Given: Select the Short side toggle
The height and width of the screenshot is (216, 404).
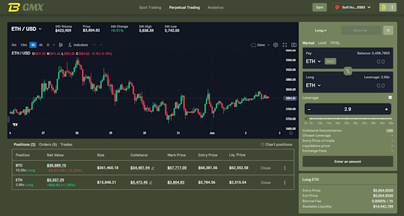Looking at the screenshot, I should coord(361,30).
